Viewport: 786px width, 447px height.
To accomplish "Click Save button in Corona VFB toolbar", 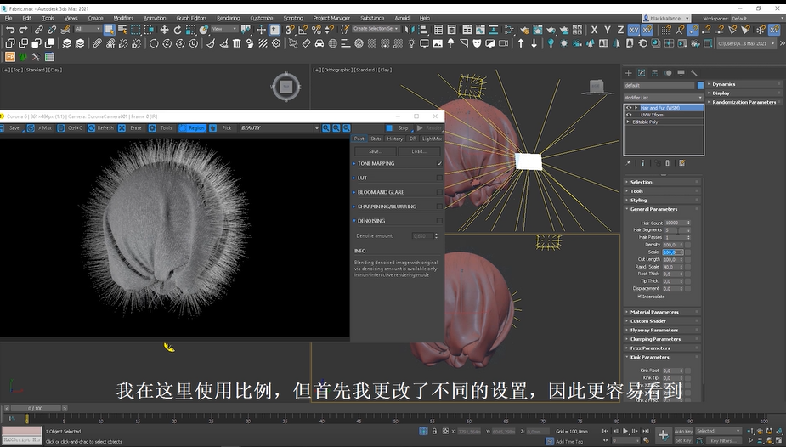I will coord(10,128).
